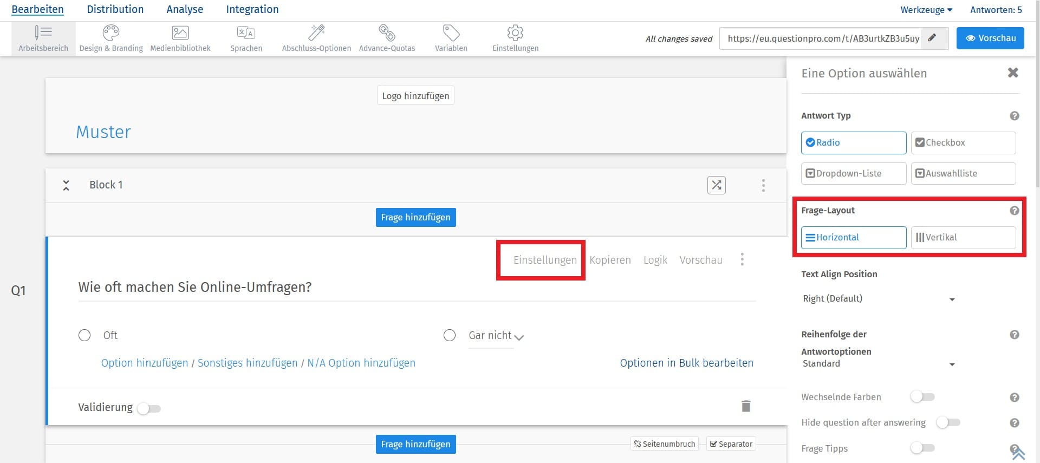The height and width of the screenshot is (463, 1040).
Task: Click the question-level Vorschau link
Action: 701,260
